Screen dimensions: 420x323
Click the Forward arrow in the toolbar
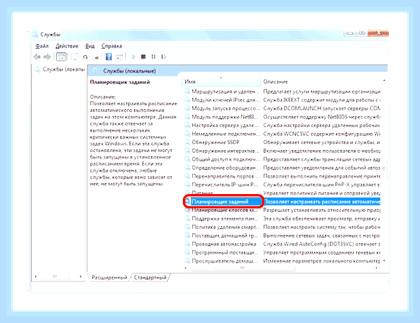[47, 57]
